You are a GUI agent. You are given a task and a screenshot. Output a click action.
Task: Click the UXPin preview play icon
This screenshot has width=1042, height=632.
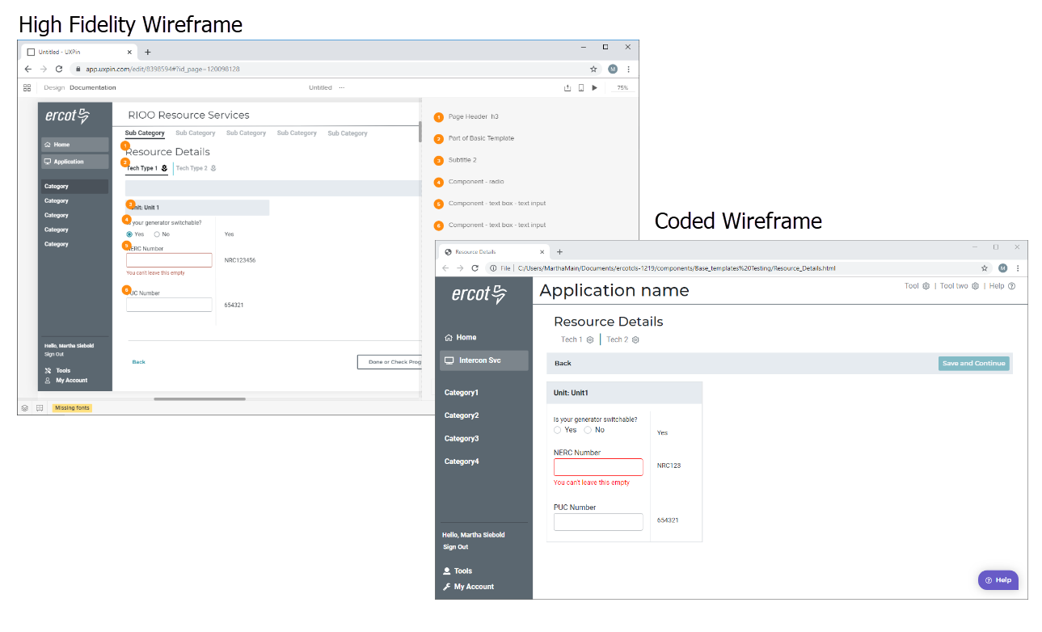[595, 87]
